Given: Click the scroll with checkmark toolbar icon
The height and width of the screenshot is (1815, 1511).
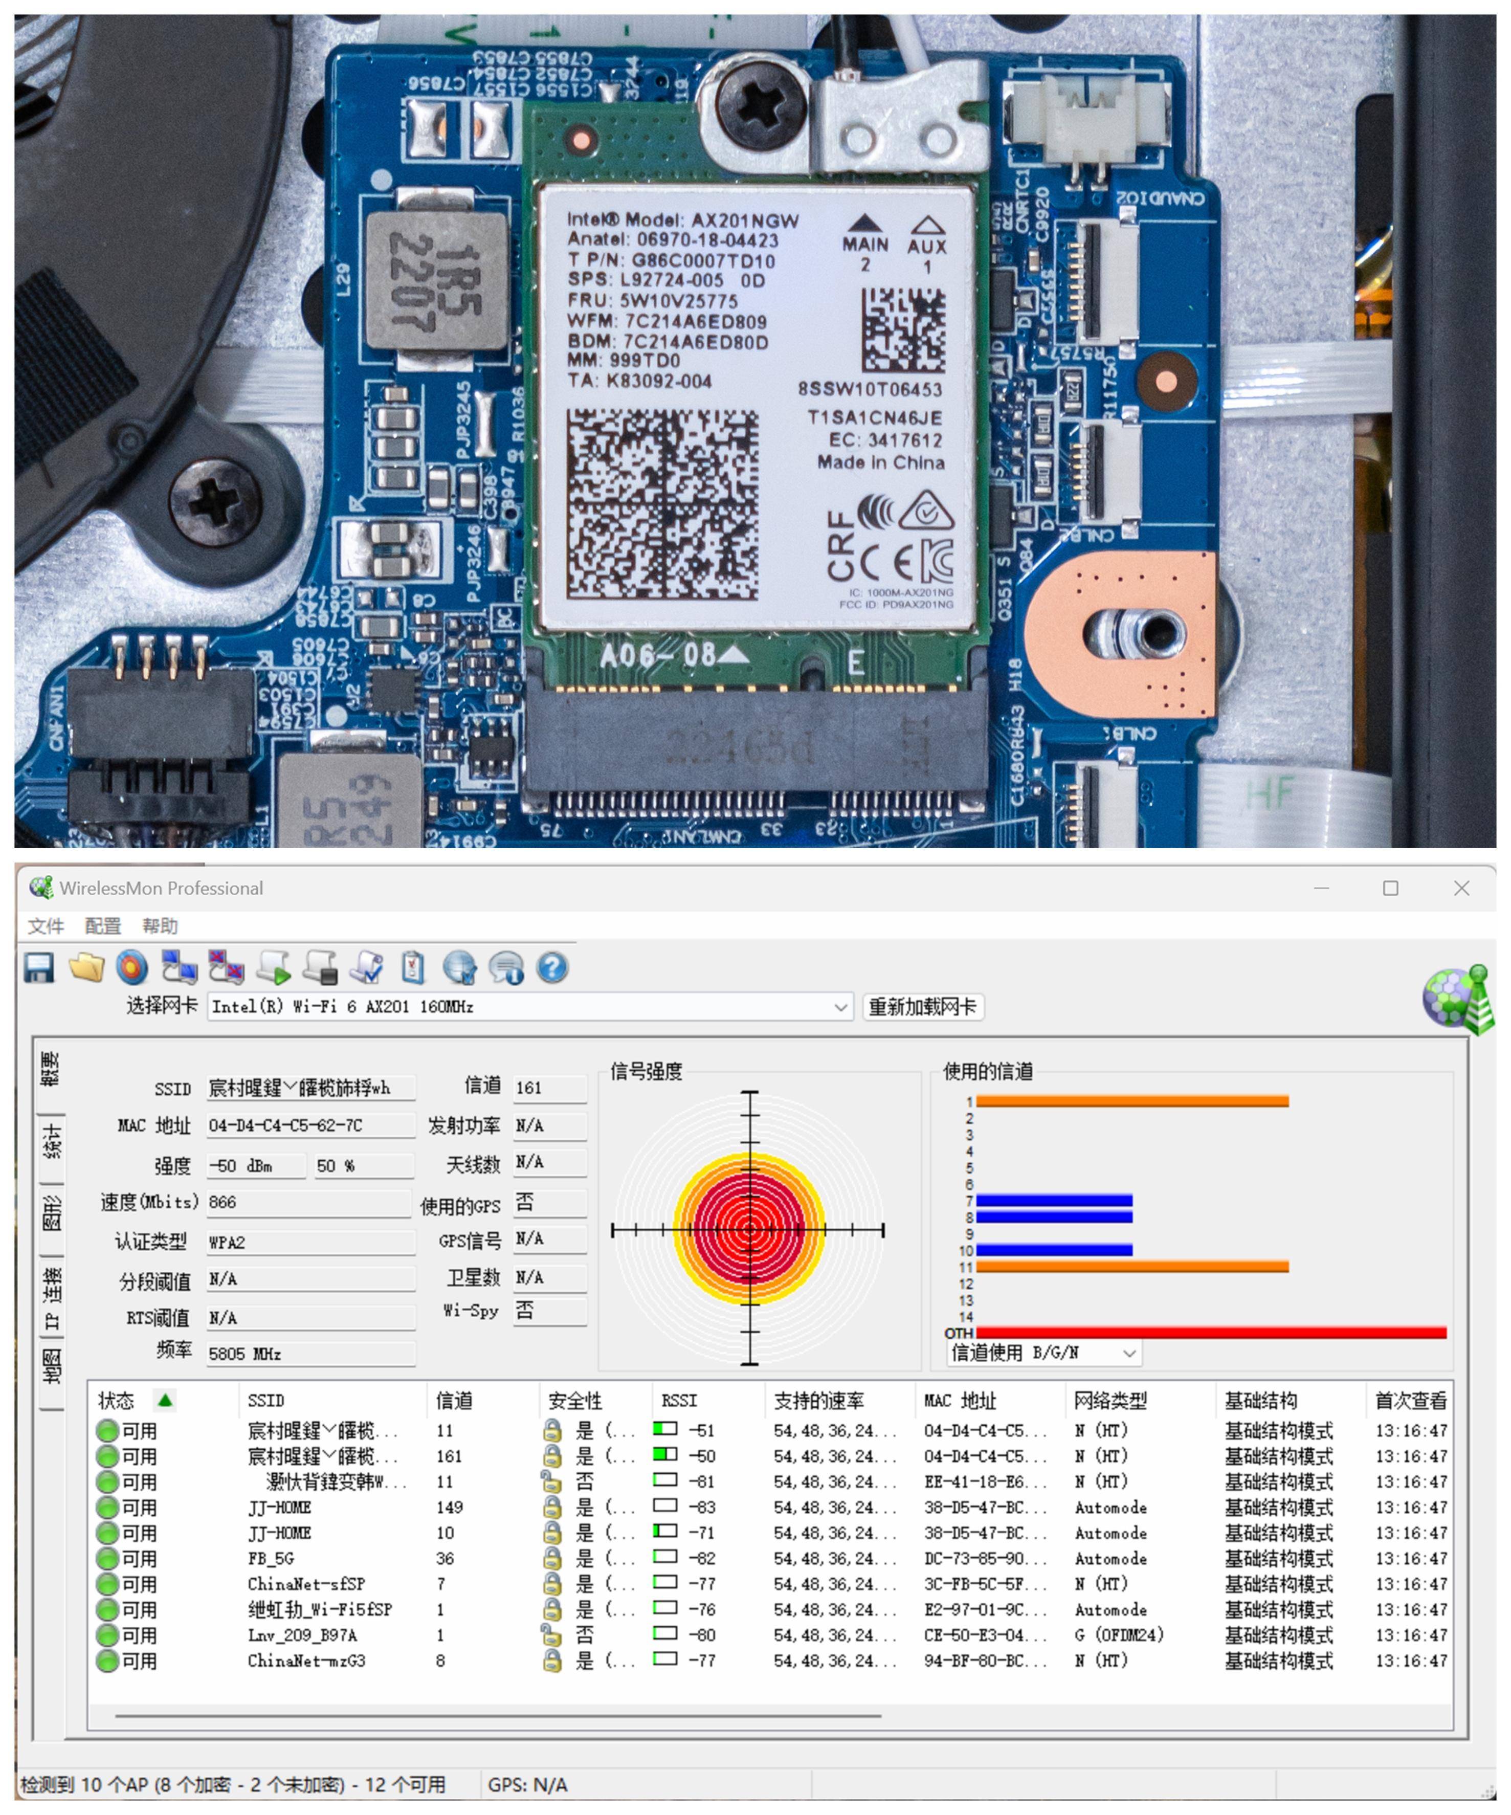Looking at the screenshot, I should (x=367, y=968).
